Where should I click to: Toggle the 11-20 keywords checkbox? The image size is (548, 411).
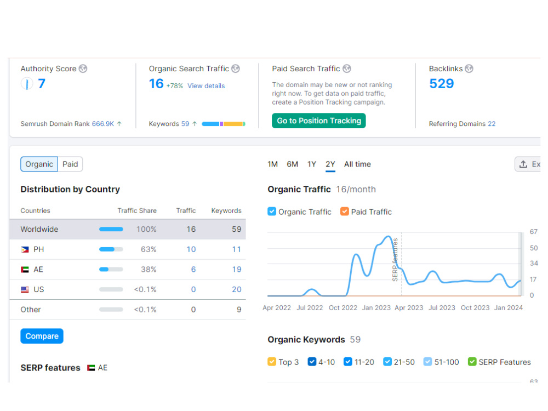[348, 362]
